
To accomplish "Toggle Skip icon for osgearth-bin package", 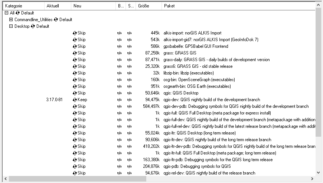I will pyautogui.click(x=75, y=86).
